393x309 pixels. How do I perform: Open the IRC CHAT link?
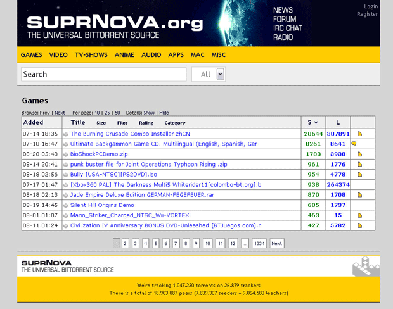click(288, 28)
